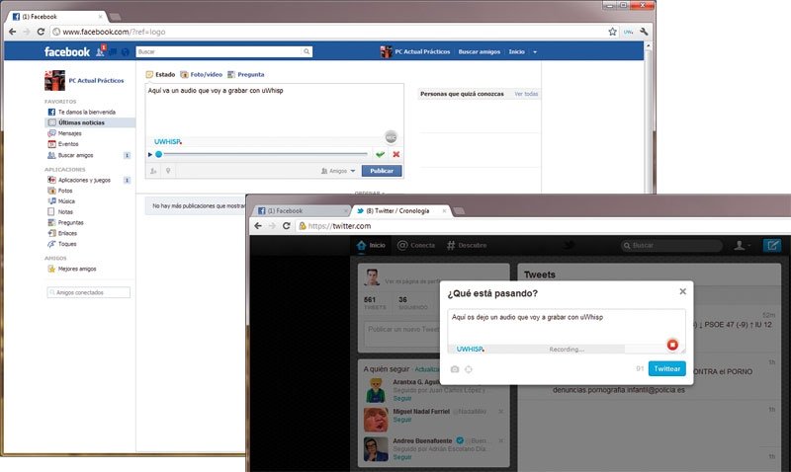
Task: Open the Twitter profile menu dropdown
Action: click(743, 245)
